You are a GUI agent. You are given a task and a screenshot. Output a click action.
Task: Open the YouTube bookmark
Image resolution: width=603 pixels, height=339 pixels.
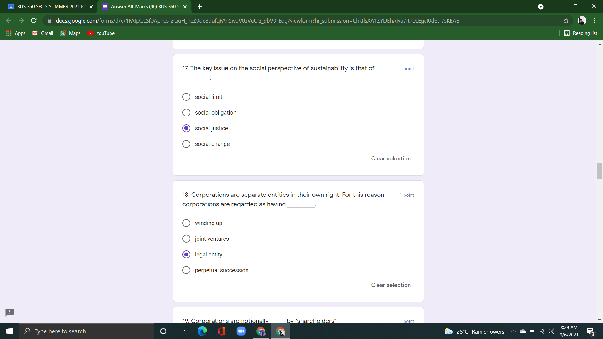[101, 33]
